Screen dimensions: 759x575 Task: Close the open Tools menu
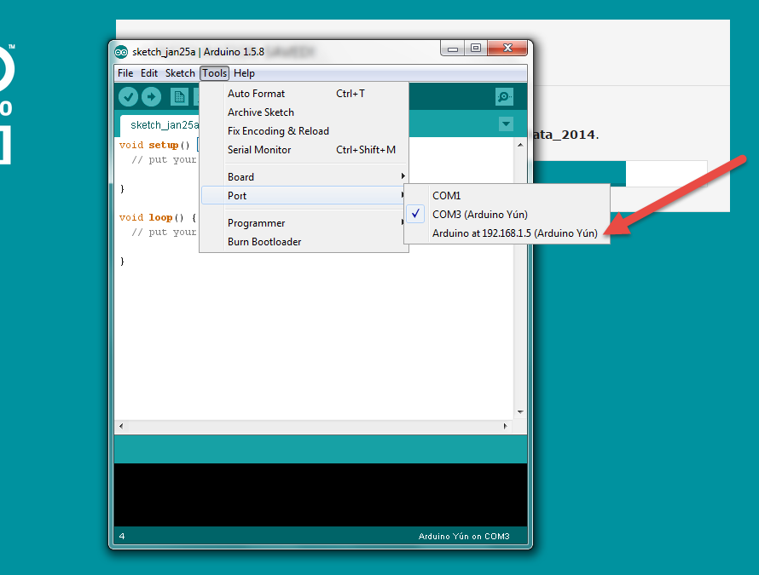[214, 73]
